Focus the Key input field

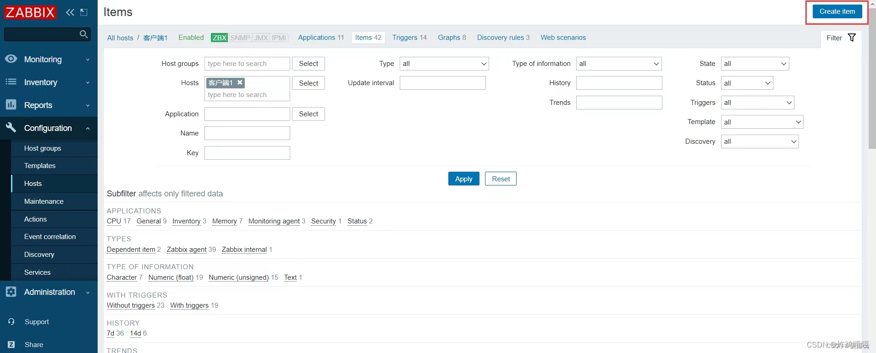(x=247, y=153)
